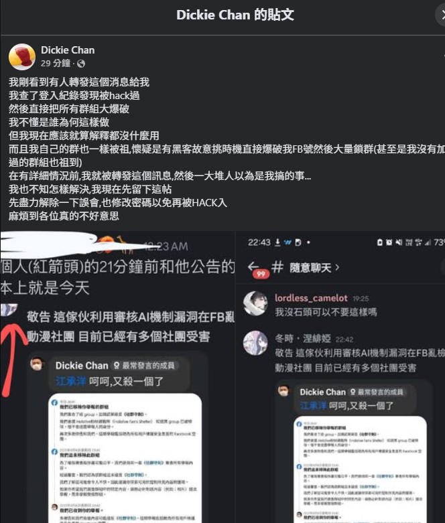Close the post dialog with X button
Image resolution: width=445 pixels, height=523 pixels.
[442, 15]
